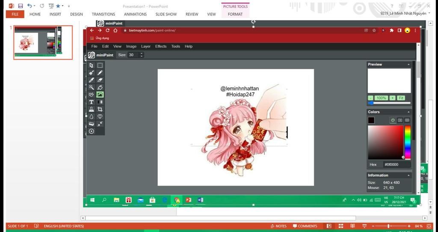Select the eyedropper Pick Color tool in miniPaint
The width and height of the screenshot is (438, 232).
pos(92,80)
